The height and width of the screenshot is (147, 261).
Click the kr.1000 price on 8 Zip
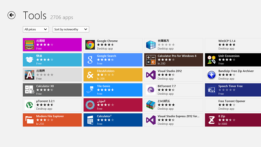pyautogui.click(x=223, y=124)
